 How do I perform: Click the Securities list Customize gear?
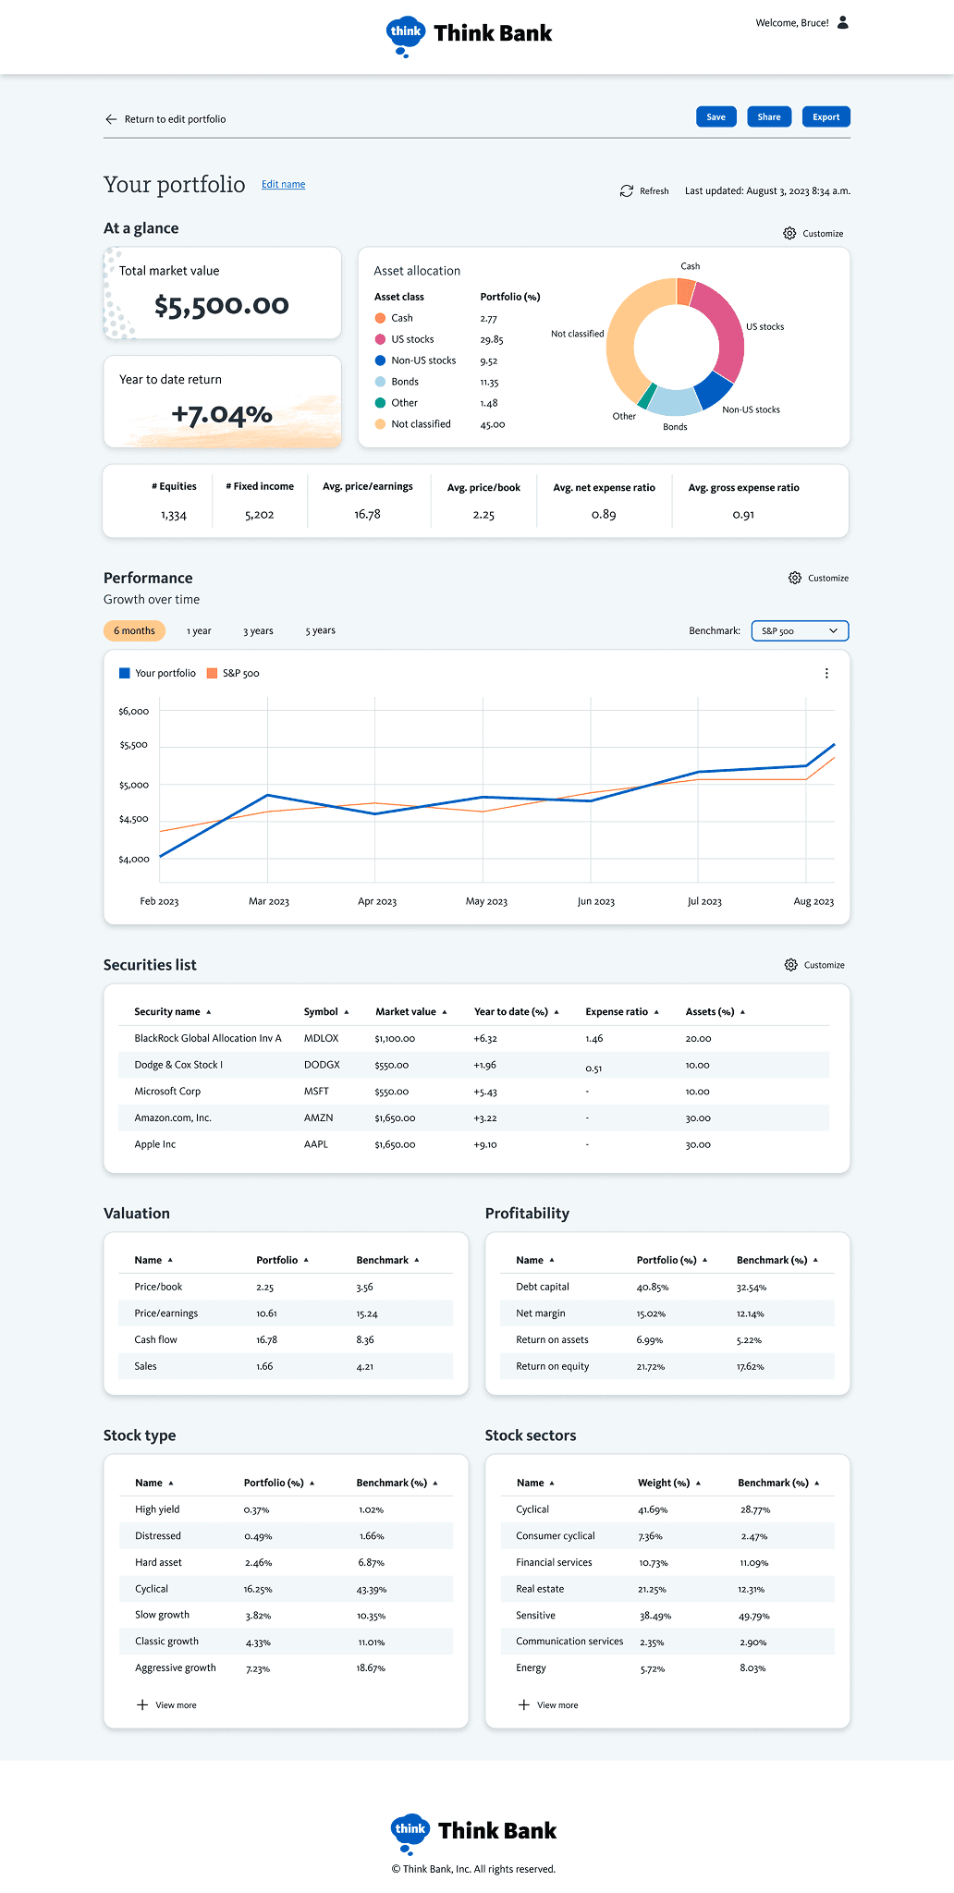[791, 965]
